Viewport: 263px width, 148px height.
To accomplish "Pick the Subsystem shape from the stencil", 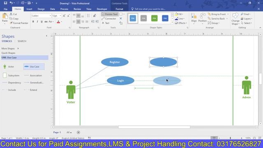I will 11,76.
